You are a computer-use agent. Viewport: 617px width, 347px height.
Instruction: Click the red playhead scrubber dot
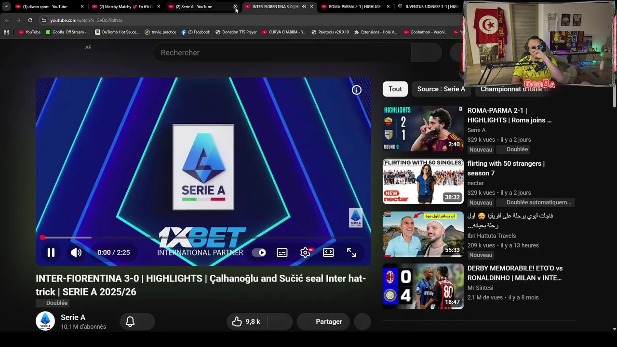(42, 238)
